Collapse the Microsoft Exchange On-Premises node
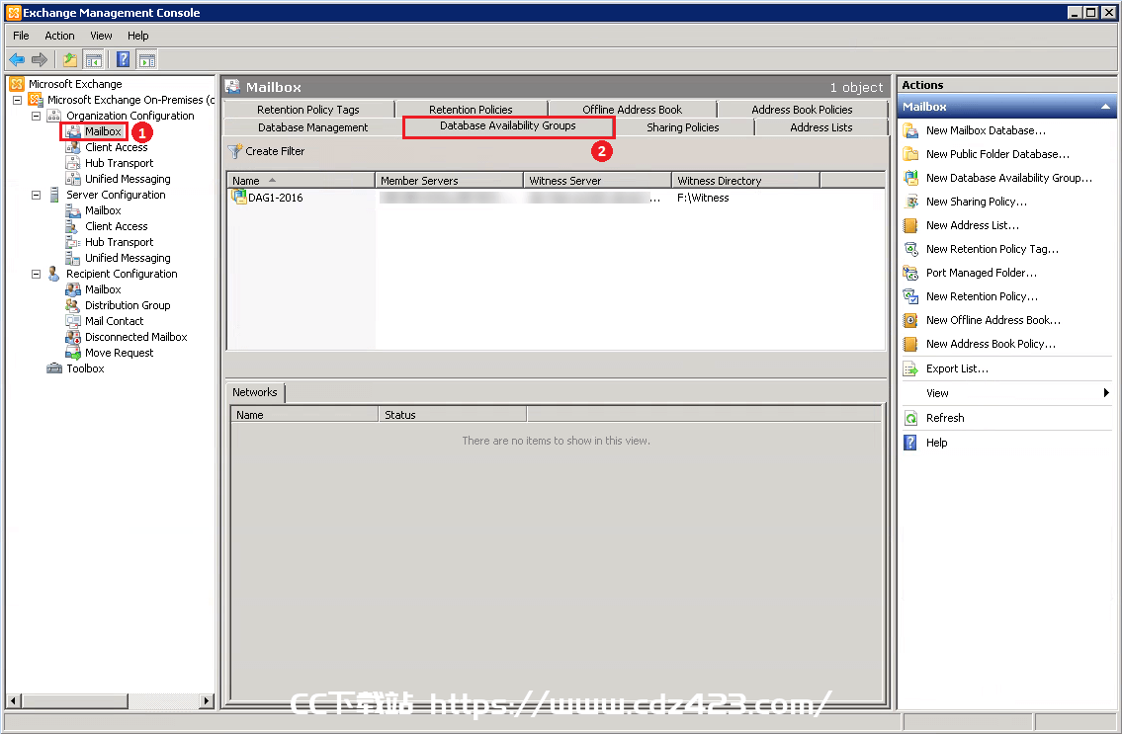This screenshot has width=1122, height=734. (17, 100)
